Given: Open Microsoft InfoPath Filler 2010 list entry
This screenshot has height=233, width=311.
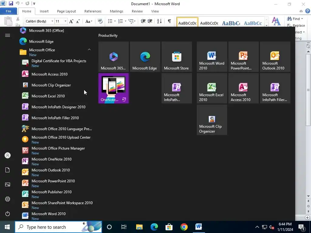Looking at the screenshot, I should (56, 118).
